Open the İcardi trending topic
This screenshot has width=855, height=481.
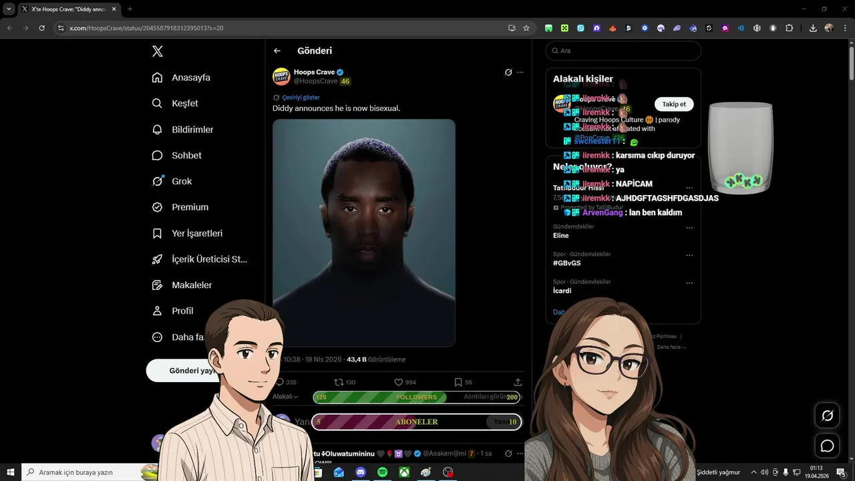point(562,291)
